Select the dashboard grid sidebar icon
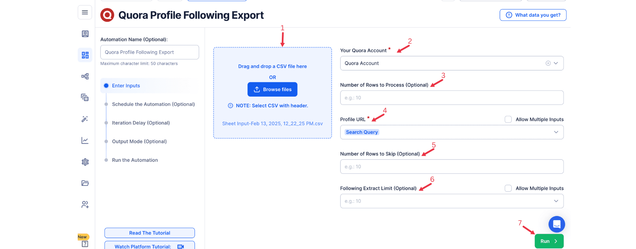This screenshot has height=249, width=636. [x=85, y=55]
